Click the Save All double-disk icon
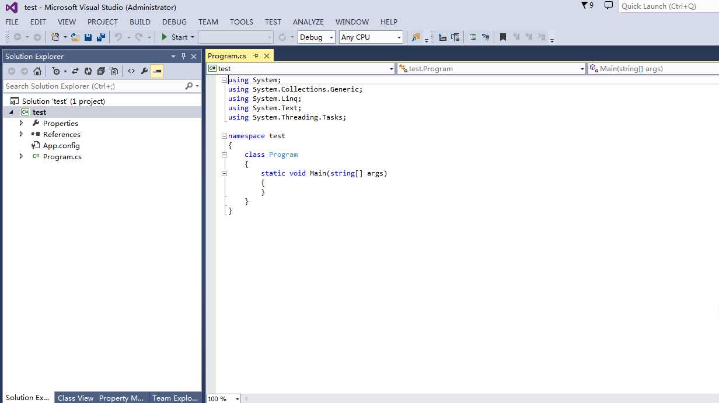719x403 pixels. click(x=101, y=37)
